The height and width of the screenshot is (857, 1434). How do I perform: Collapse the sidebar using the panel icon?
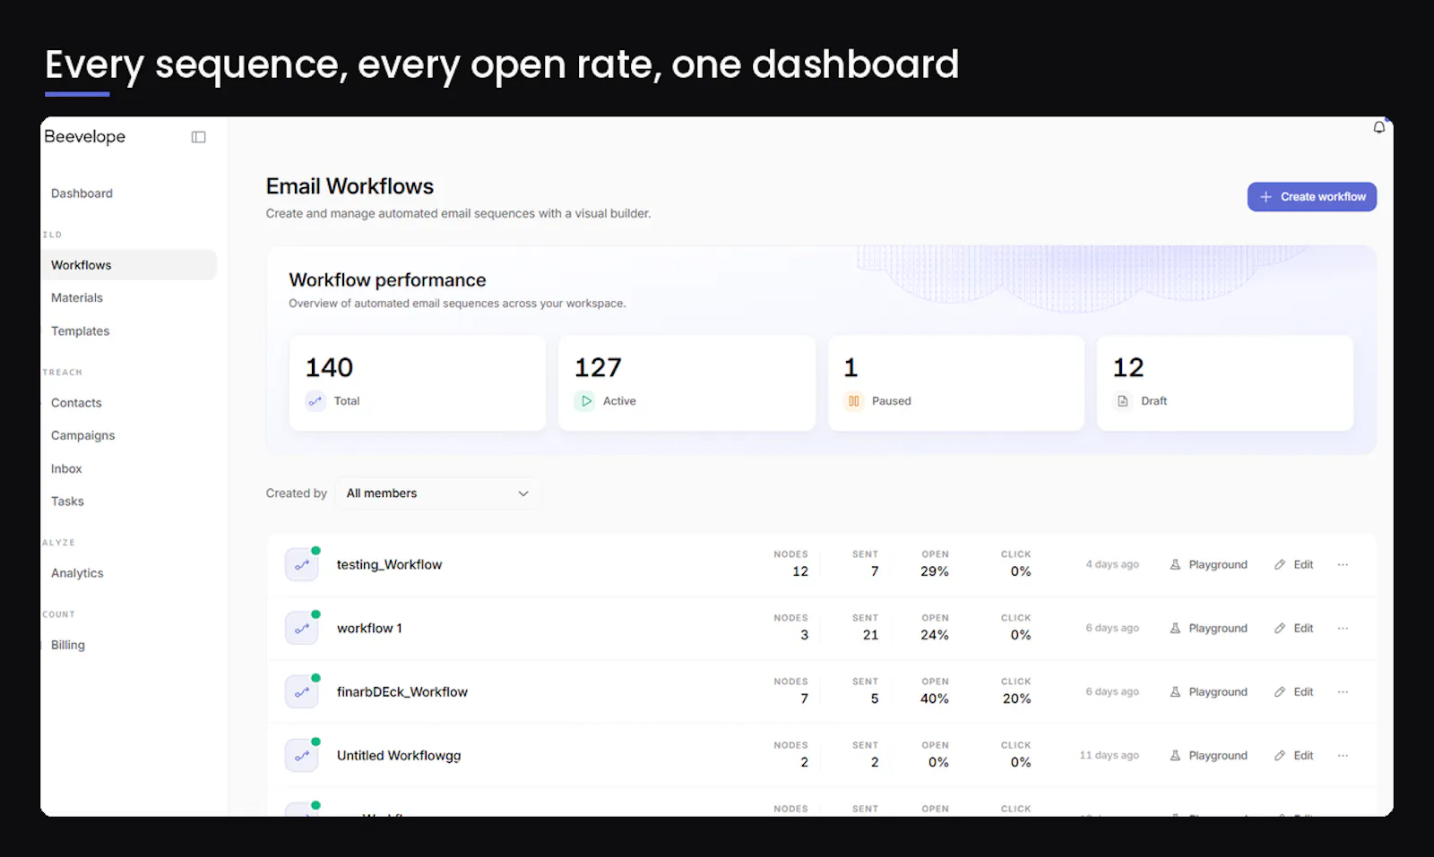(x=199, y=137)
